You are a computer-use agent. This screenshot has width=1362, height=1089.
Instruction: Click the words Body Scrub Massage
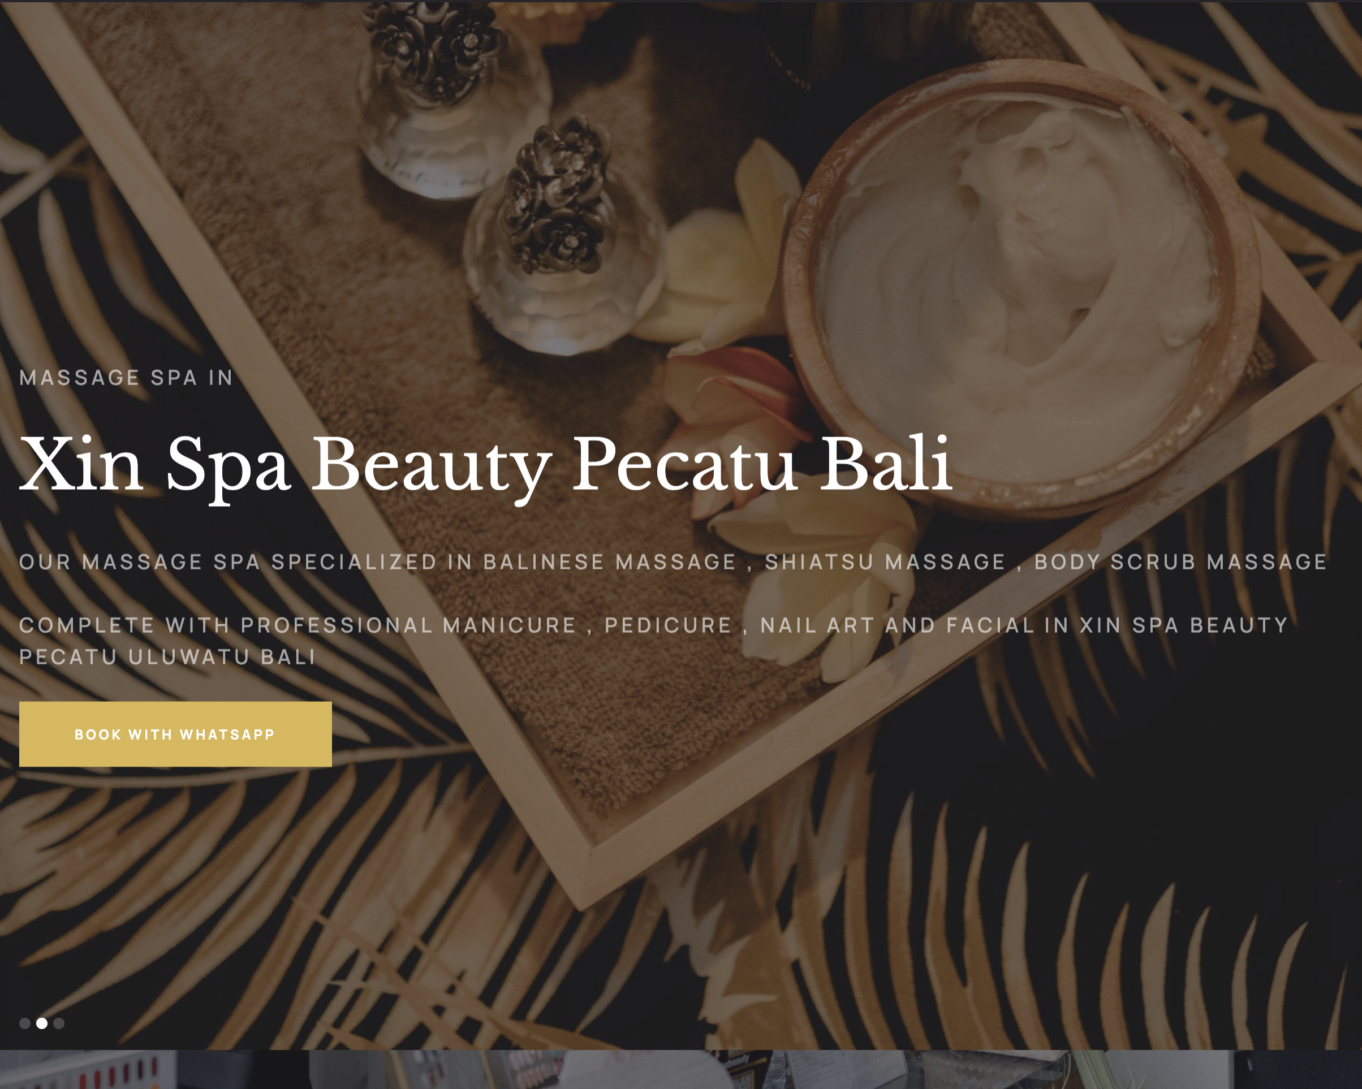pos(1180,561)
